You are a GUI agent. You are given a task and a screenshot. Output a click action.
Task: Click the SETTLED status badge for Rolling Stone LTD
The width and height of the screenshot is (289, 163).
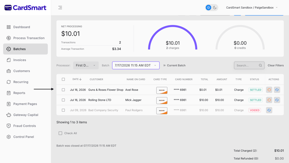(255, 100)
